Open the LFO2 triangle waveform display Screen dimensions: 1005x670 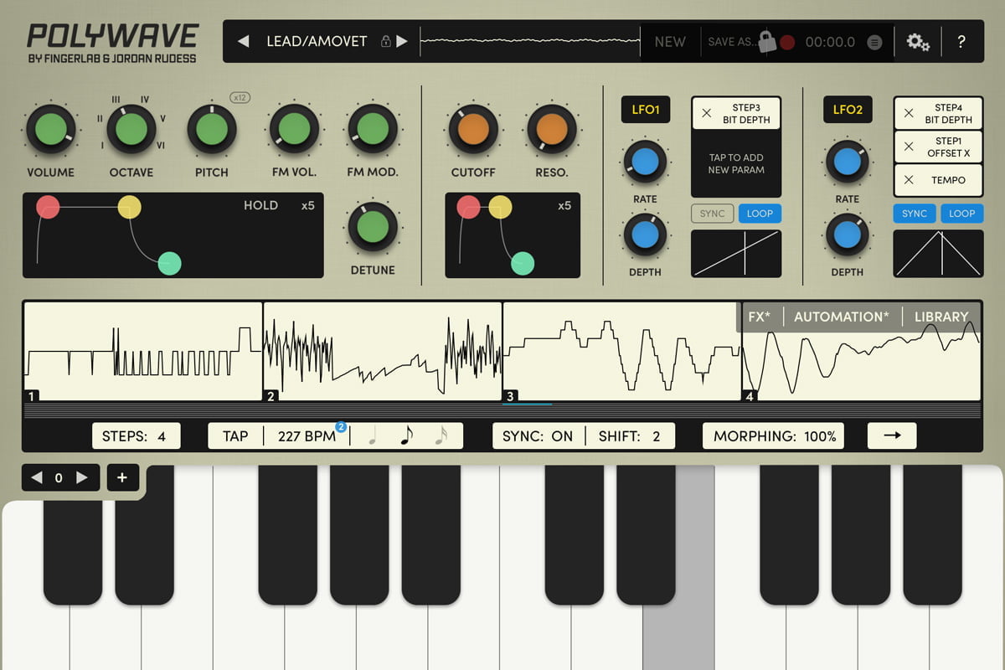(x=939, y=254)
